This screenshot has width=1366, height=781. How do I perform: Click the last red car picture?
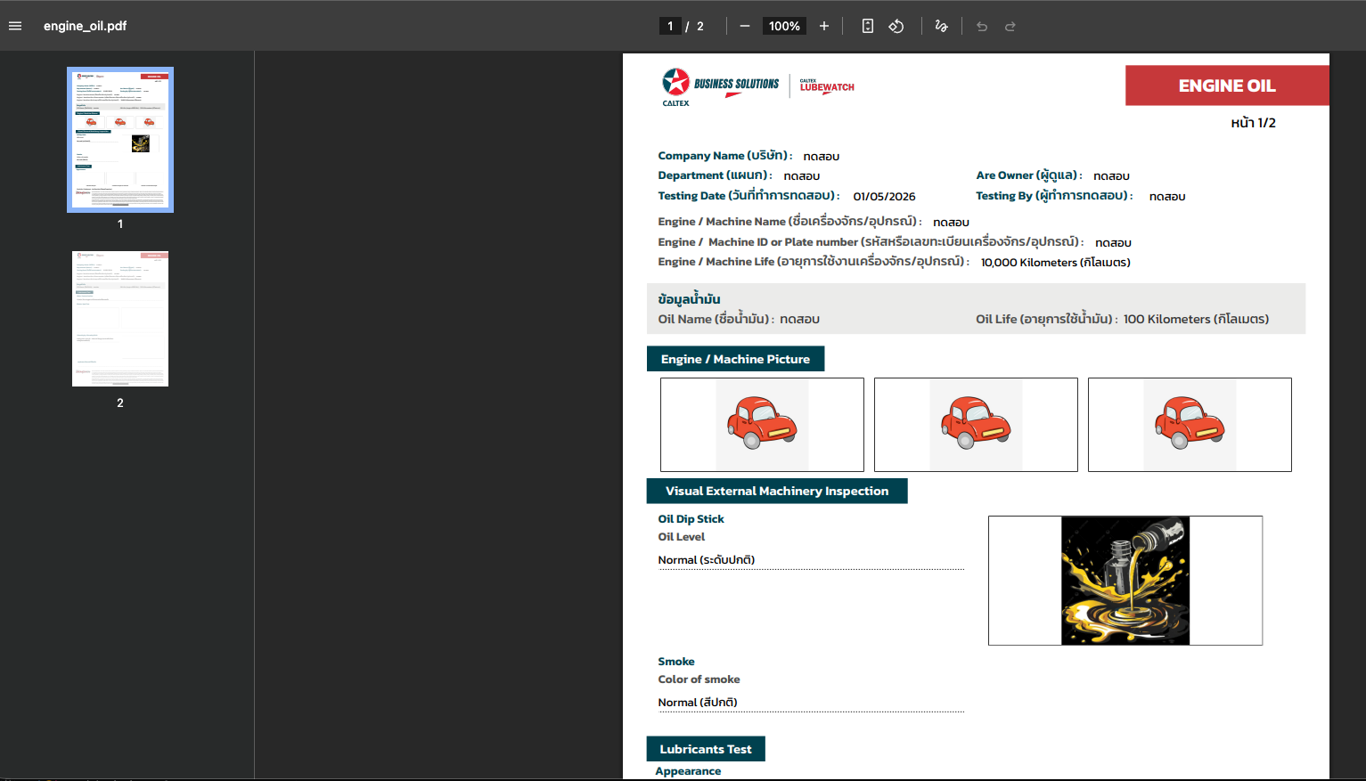1190,425
